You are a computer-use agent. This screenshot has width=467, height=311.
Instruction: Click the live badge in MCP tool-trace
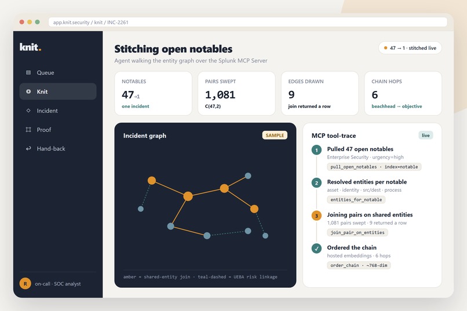pos(426,136)
